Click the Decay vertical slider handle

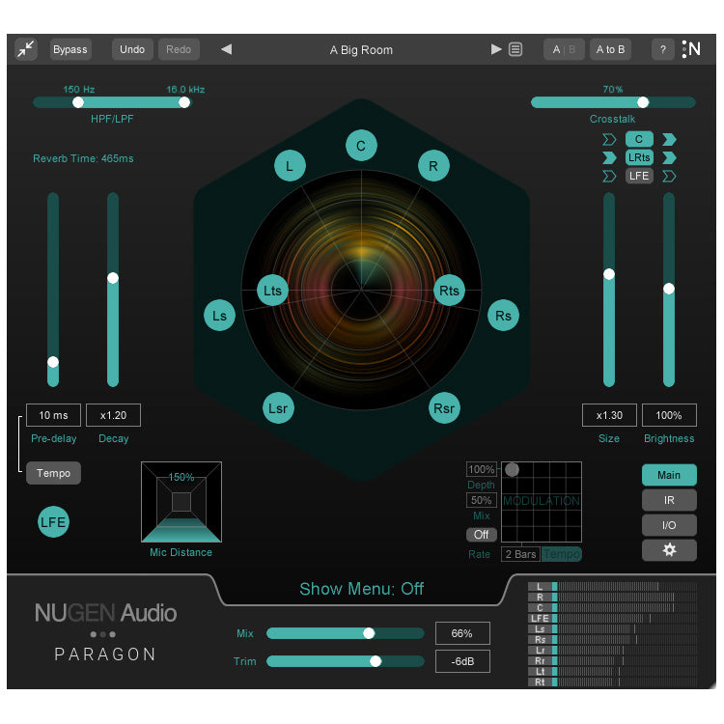pyautogui.click(x=113, y=278)
